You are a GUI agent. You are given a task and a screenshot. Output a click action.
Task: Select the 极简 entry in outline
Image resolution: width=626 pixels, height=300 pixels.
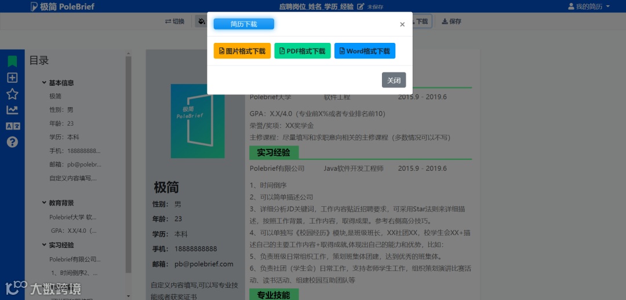[x=56, y=96]
